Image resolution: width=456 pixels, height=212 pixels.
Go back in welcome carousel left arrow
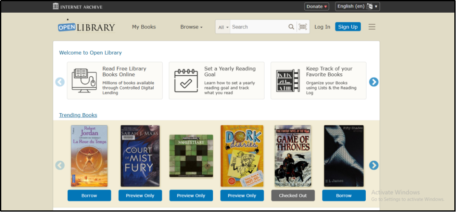point(60,82)
